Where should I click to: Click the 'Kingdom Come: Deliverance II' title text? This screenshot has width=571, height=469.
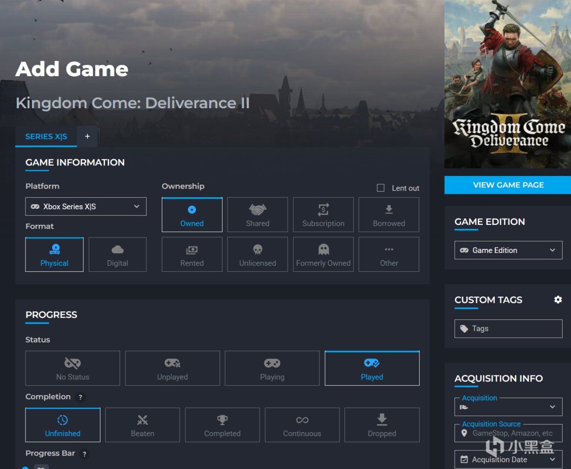[132, 103]
